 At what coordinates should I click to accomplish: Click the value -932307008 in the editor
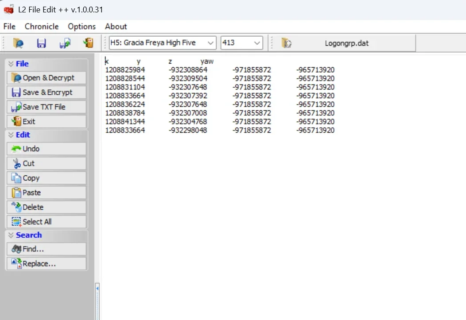coord(188,113)
